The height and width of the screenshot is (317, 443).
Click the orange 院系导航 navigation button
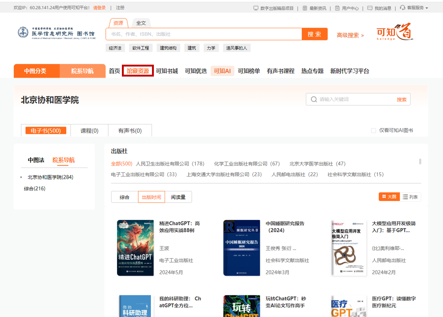point(83,71)
